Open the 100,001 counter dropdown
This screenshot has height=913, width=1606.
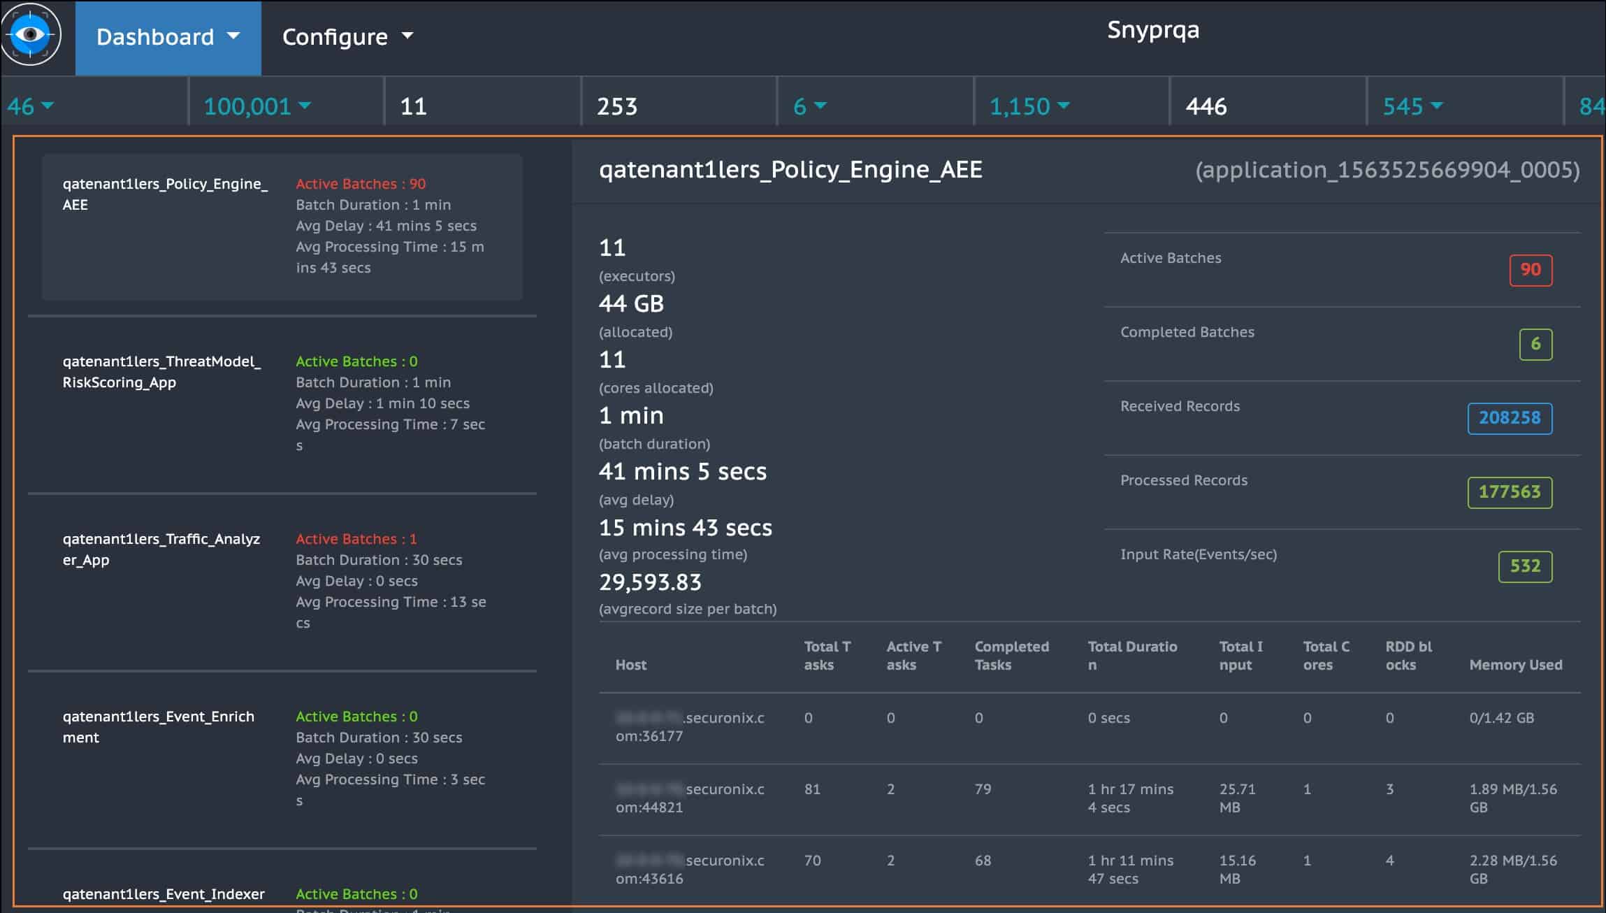[x=256, y=106]
